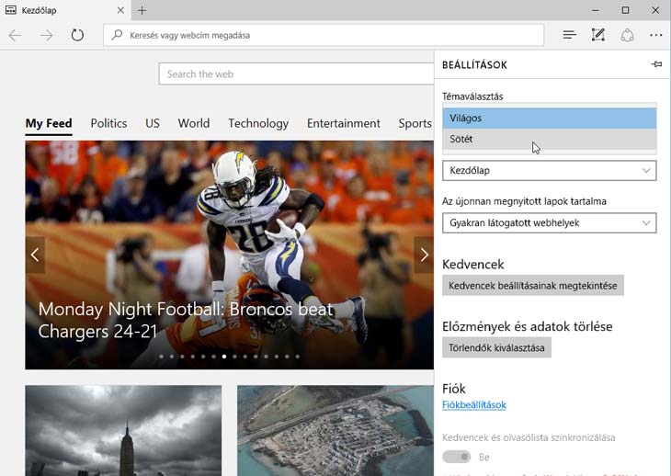Open the Technology feed tab
671x476 pixels.
coord(258,123)
